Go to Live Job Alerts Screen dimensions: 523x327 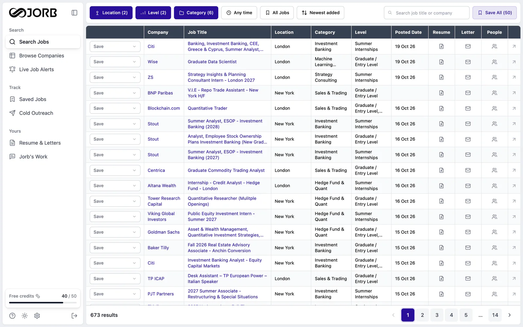[43, 69]
